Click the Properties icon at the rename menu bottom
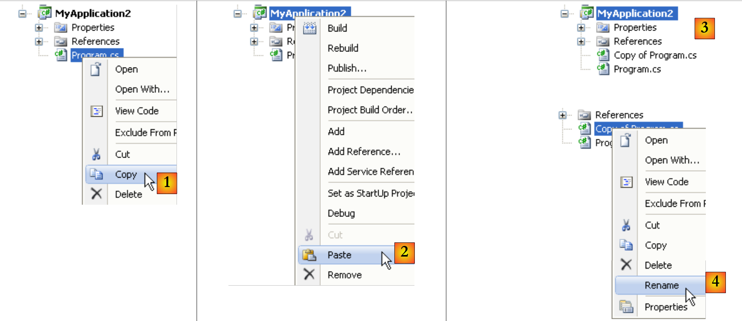The image size is (742, 321). 626,307
